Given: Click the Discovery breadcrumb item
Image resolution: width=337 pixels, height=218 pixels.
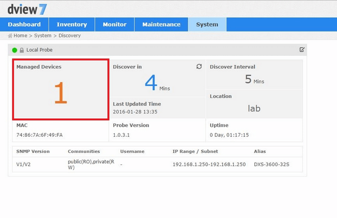Looking at the screenshot, I should click(70, 36).
